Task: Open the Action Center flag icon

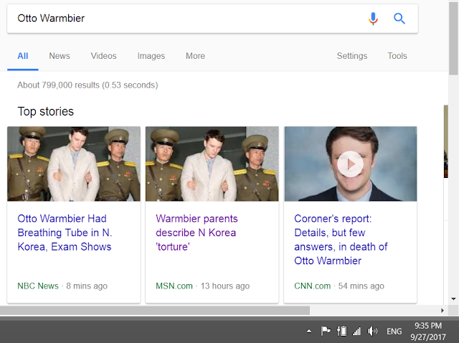Action: (326, 332)
